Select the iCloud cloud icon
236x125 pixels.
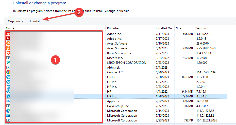click(8, 101)
